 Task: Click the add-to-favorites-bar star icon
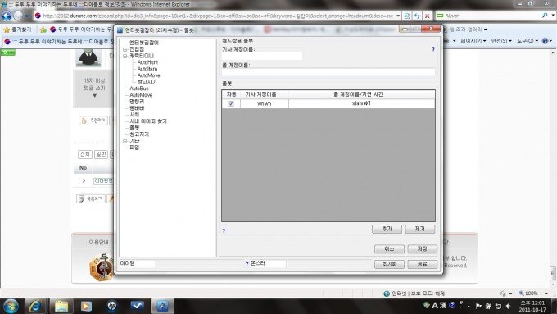[43, 30]
